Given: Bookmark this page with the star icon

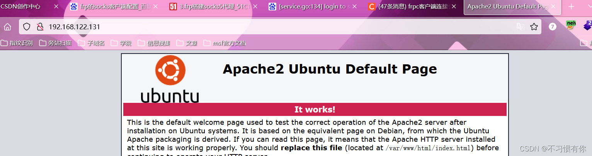Looking at the screenshot, I should pyautogui.click(x=534, y=27).
